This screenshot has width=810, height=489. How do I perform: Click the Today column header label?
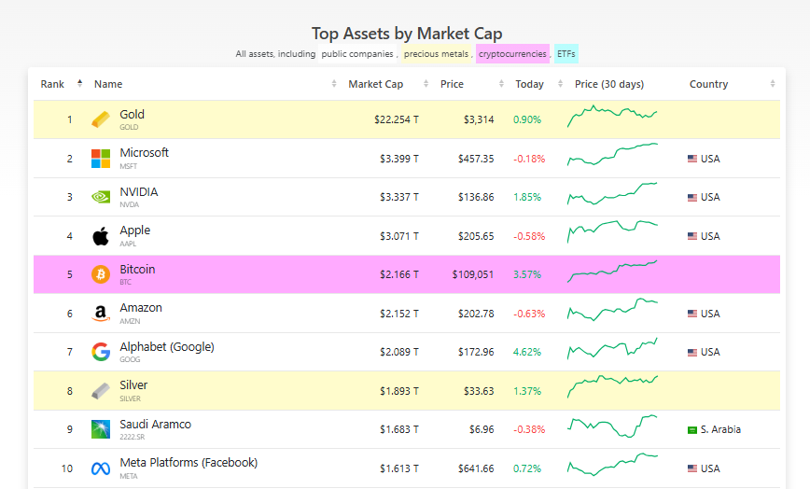(529, 84)
